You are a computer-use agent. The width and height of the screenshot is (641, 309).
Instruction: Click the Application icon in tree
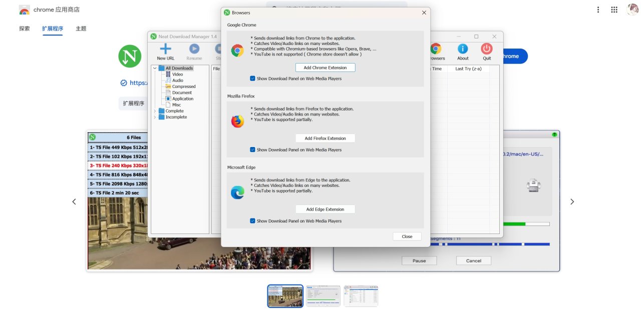pyautogui.click(x=168, y=98)
